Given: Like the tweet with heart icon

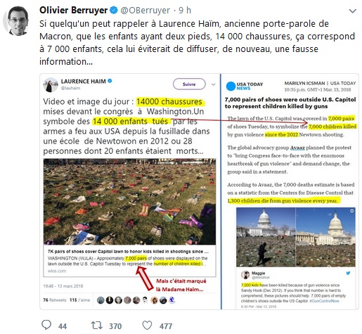Looking at the screenshot, I should 147,326.
